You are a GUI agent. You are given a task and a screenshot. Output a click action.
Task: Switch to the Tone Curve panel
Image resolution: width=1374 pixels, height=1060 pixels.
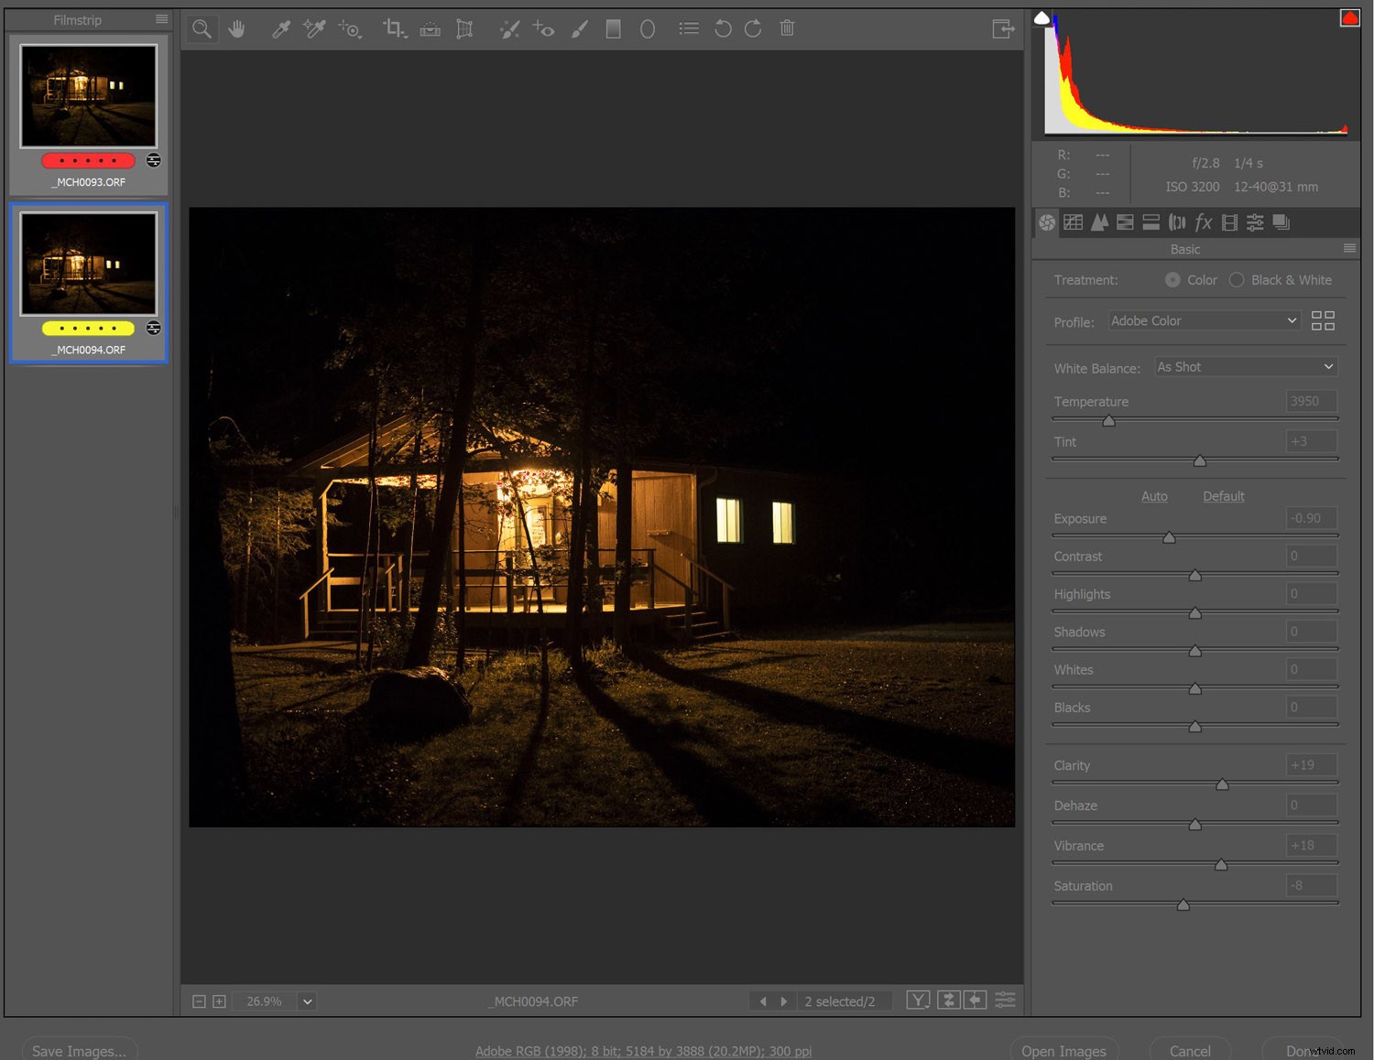1074,222
